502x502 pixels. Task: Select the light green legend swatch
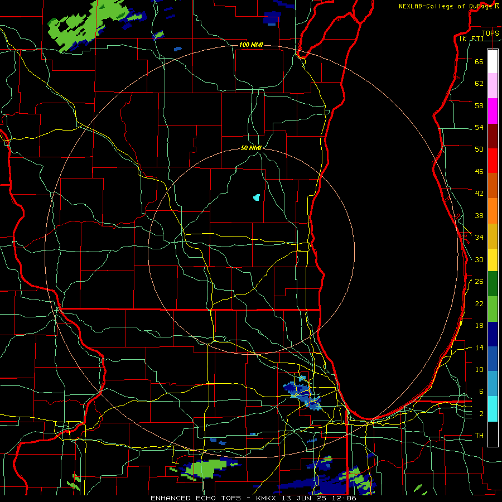pos(493,309)
